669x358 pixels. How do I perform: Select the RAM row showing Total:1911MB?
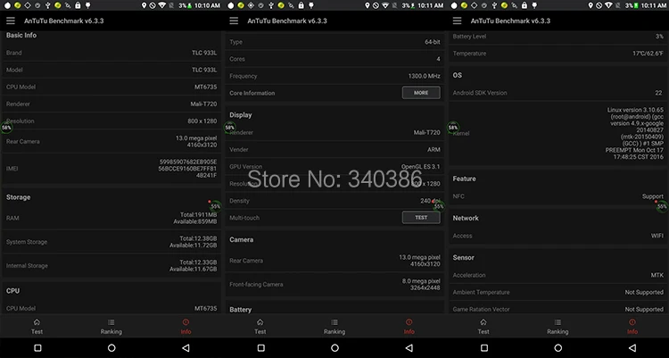click(111, 218)
